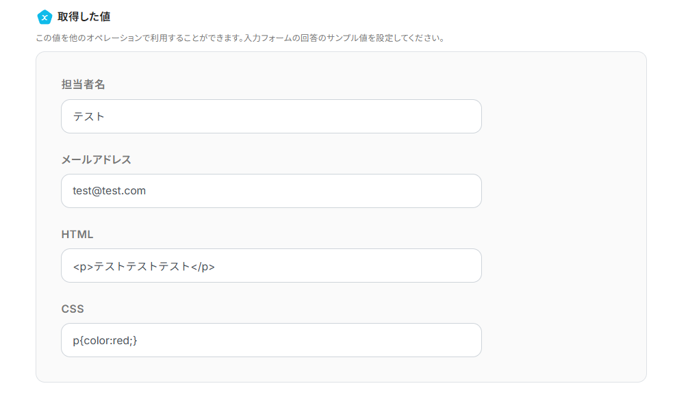675x401 pixels.
Task: Click the テスト value text in 担当者名
Action: (89, 116)
